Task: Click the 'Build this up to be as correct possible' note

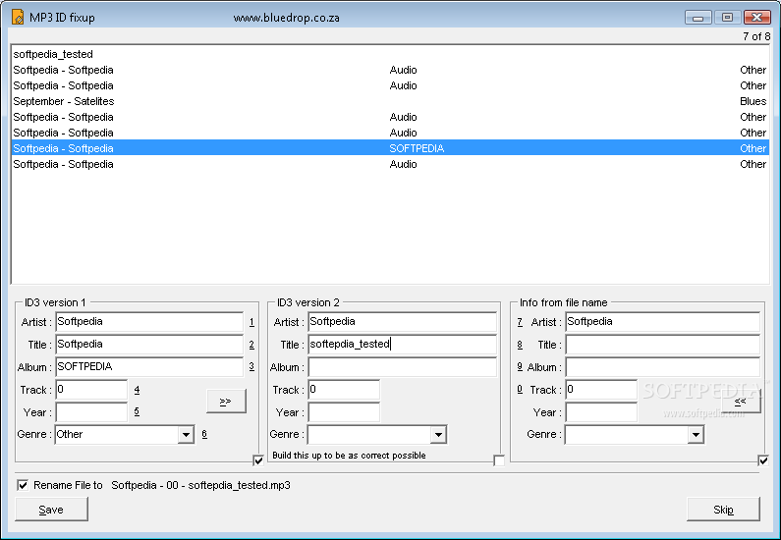Action: click(349, 456)
